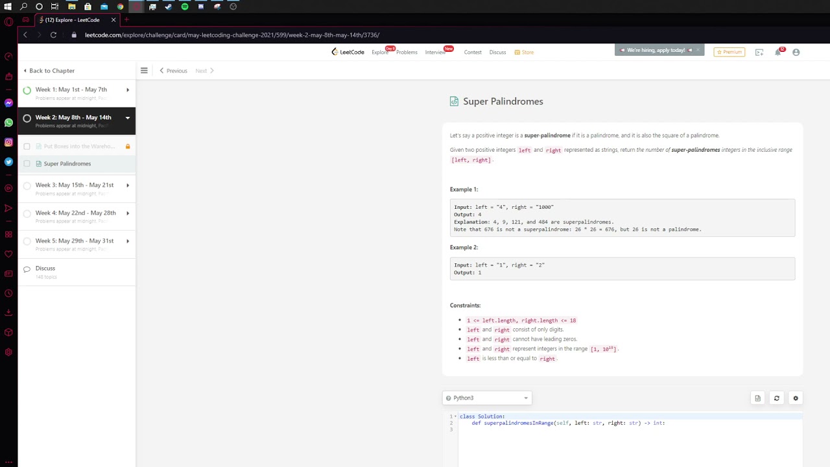
Task: Open Instagram in Opera sidebar
Action: point(8,142)
